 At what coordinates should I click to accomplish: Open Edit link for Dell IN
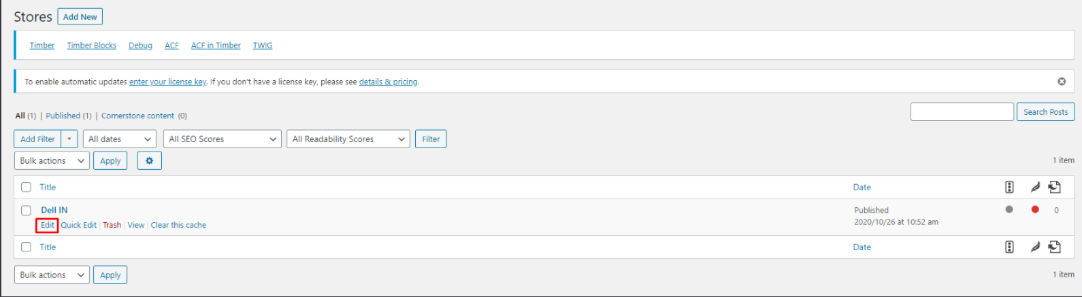coord(48,225)
